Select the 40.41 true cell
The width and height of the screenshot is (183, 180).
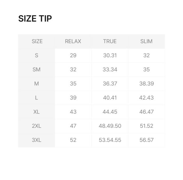click(x=110, y=98)
